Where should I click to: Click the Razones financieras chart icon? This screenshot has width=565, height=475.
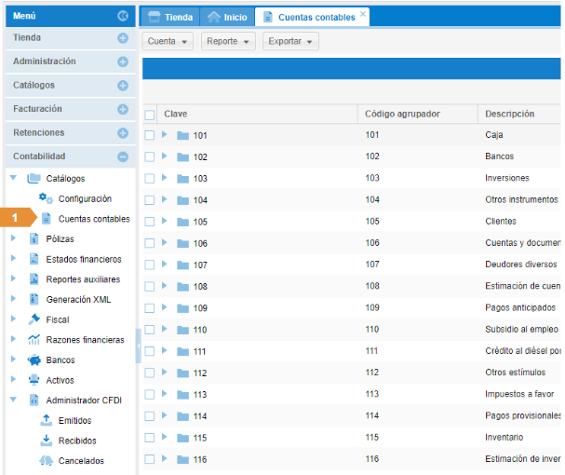tap(34, 340)
